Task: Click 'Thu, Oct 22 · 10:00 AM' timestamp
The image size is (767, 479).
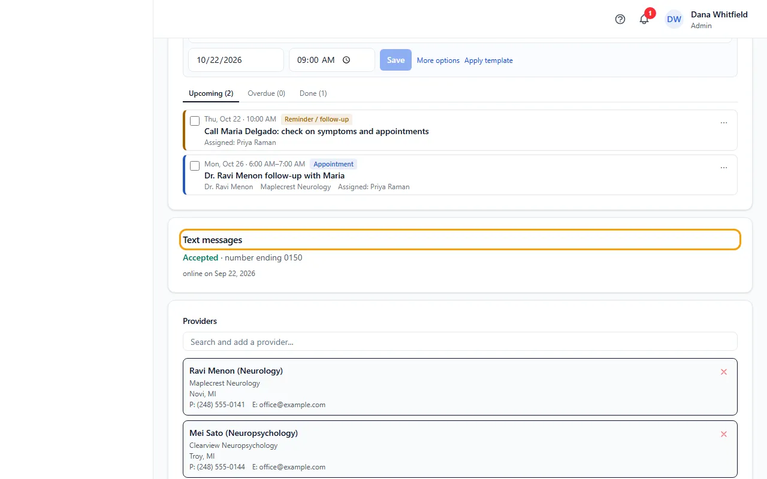Action: tap(240, 119)
